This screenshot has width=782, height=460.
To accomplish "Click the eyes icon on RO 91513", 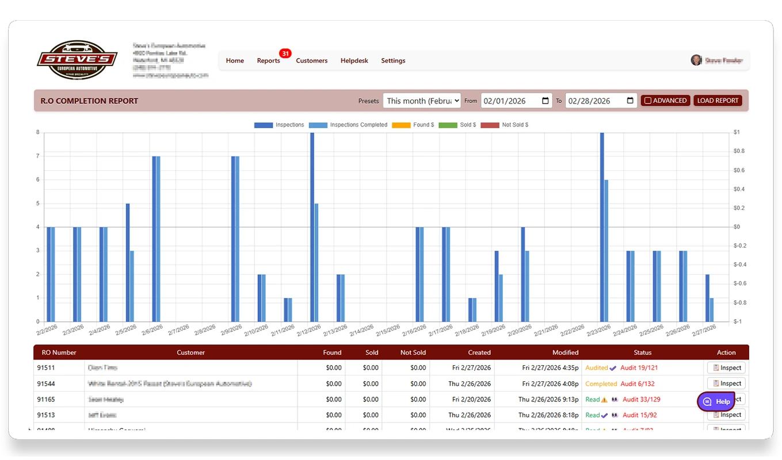I will pos(615,415).
